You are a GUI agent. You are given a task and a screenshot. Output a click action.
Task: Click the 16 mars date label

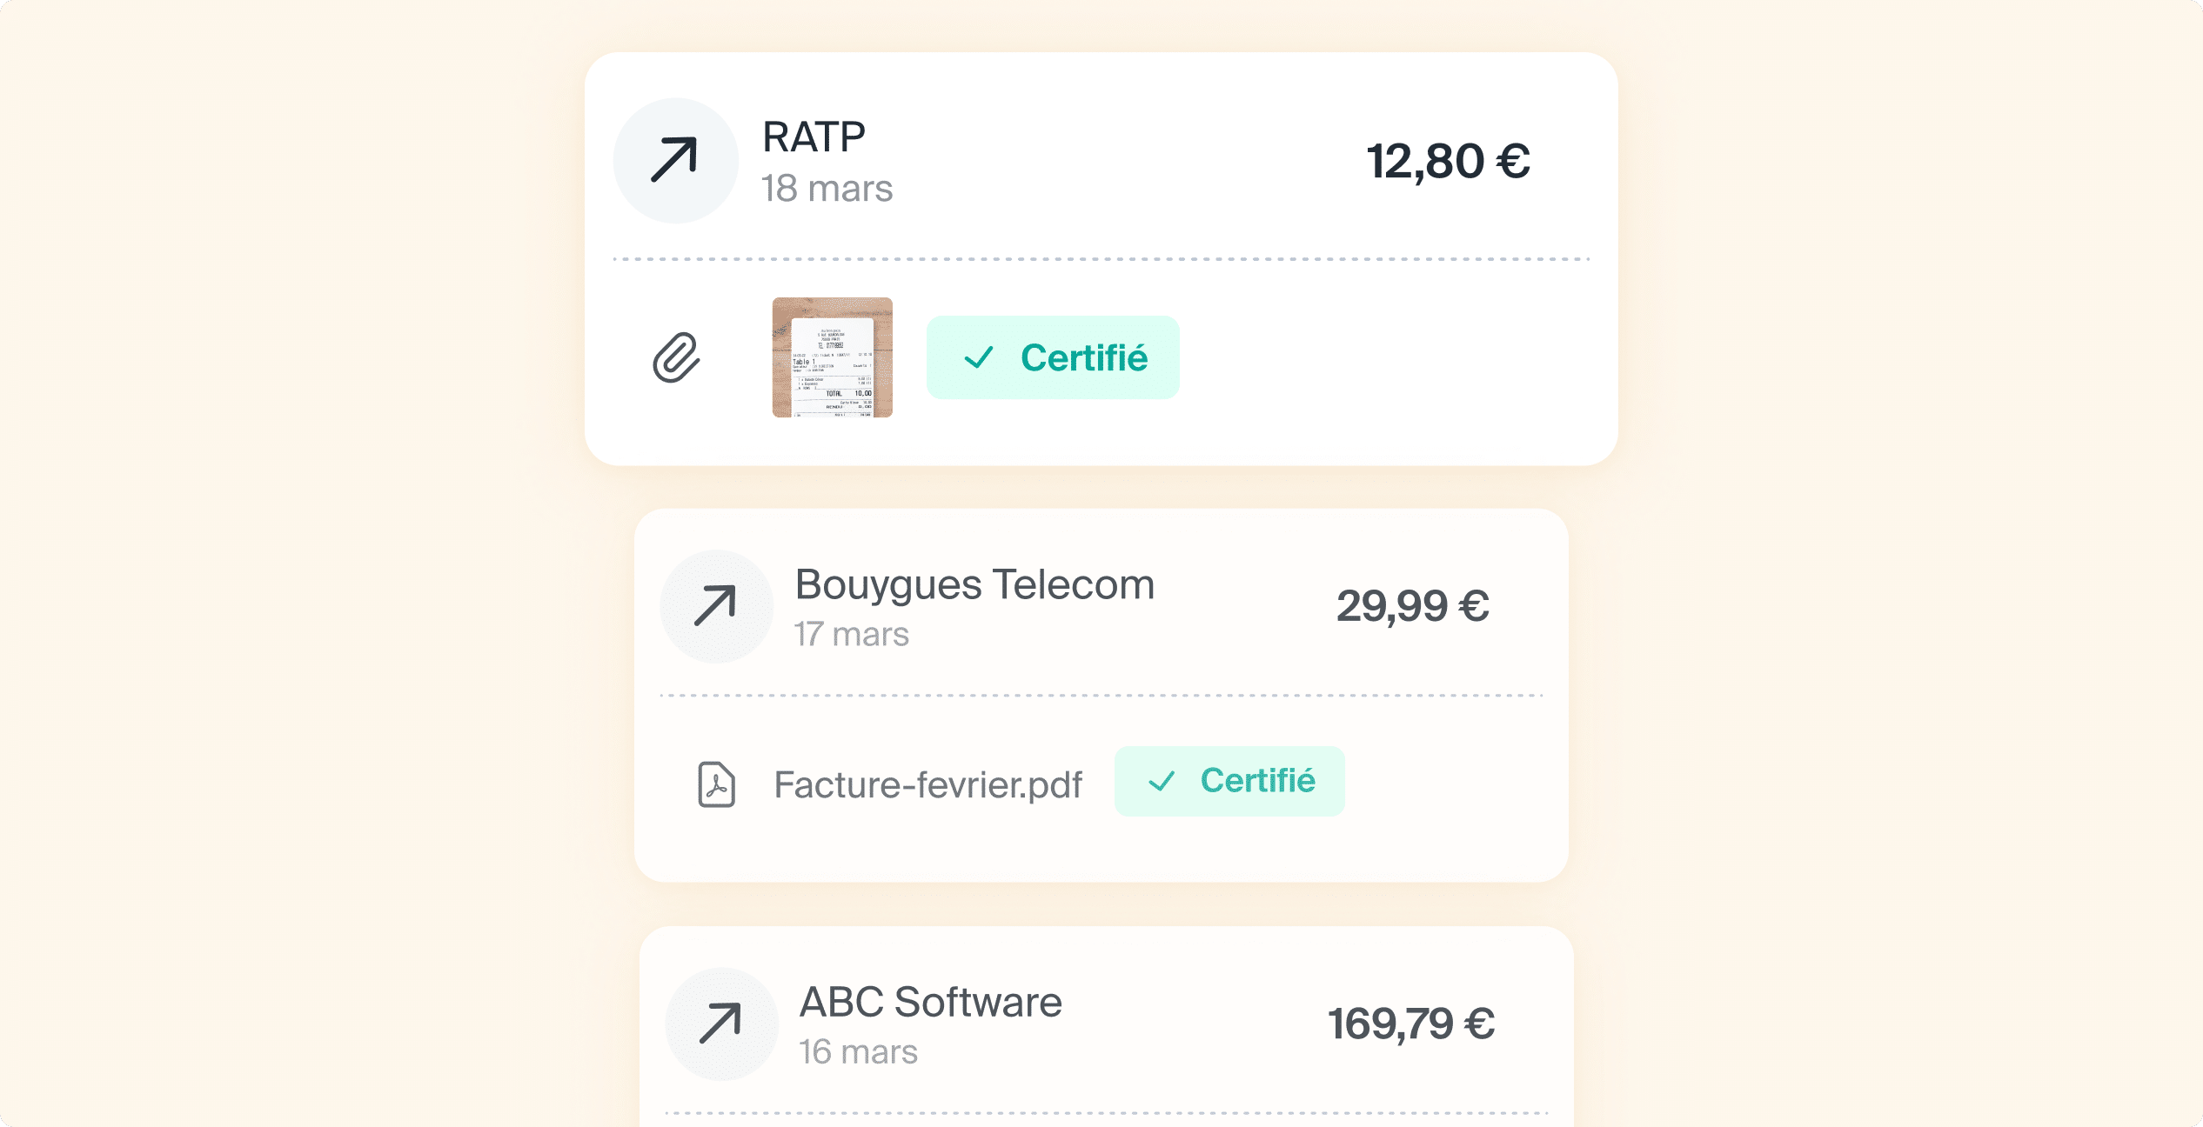click(858, 1052)
